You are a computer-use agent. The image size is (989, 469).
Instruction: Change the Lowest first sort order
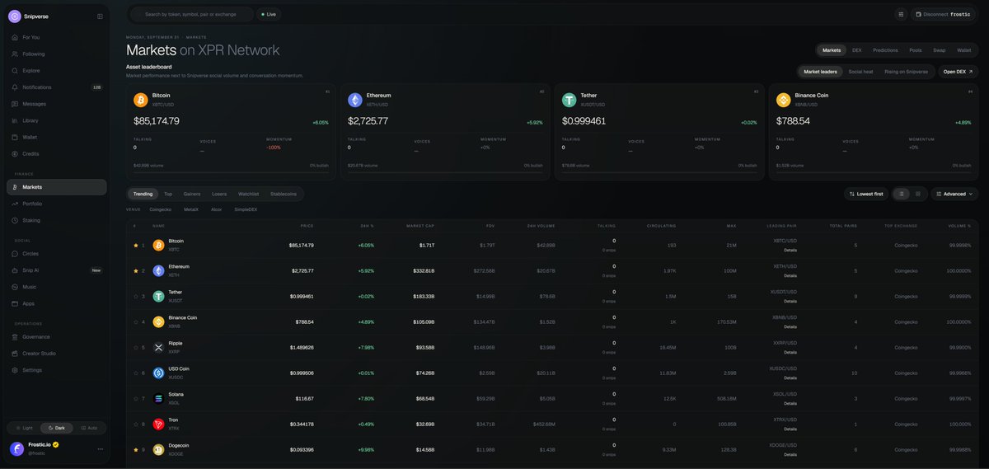point(866,194)
